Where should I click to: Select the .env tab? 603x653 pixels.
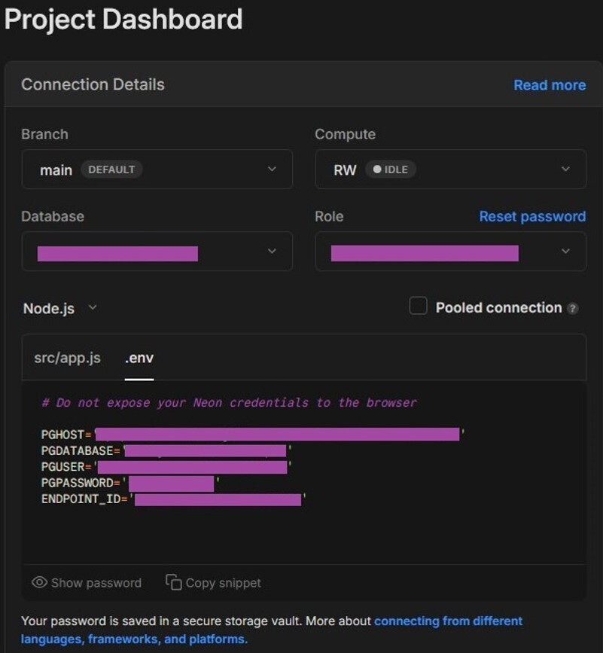click(139, 358)
